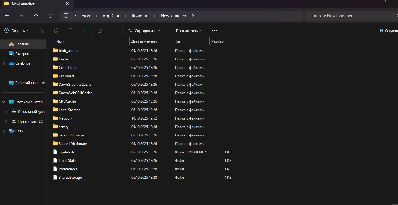Refresh the current folder view
Viewport: 398px width, 205px height.
[51, 16]
